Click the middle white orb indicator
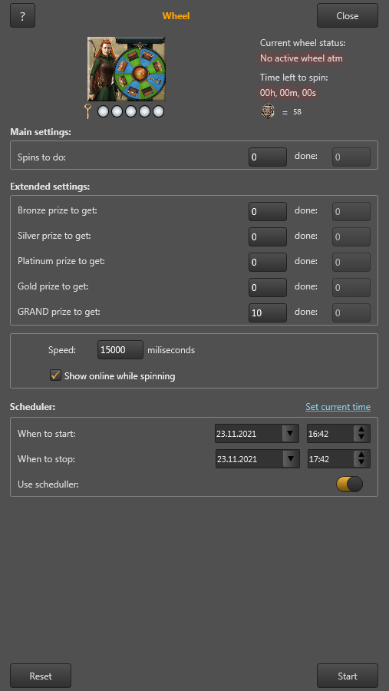 (131, 111)
